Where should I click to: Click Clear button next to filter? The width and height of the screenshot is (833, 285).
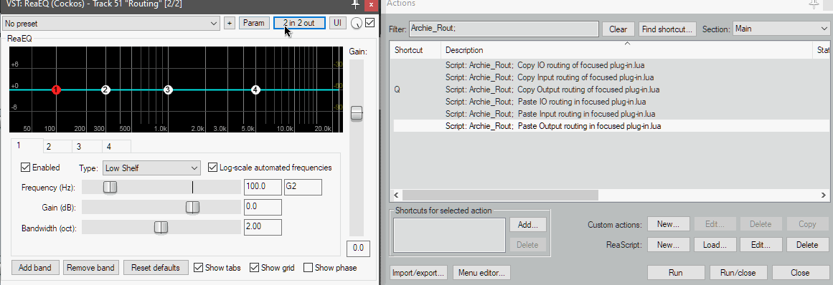[618, 29]
